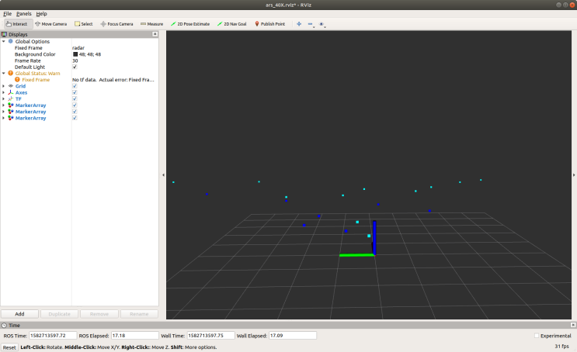Click the Background Color swatch

click(75, 54)
